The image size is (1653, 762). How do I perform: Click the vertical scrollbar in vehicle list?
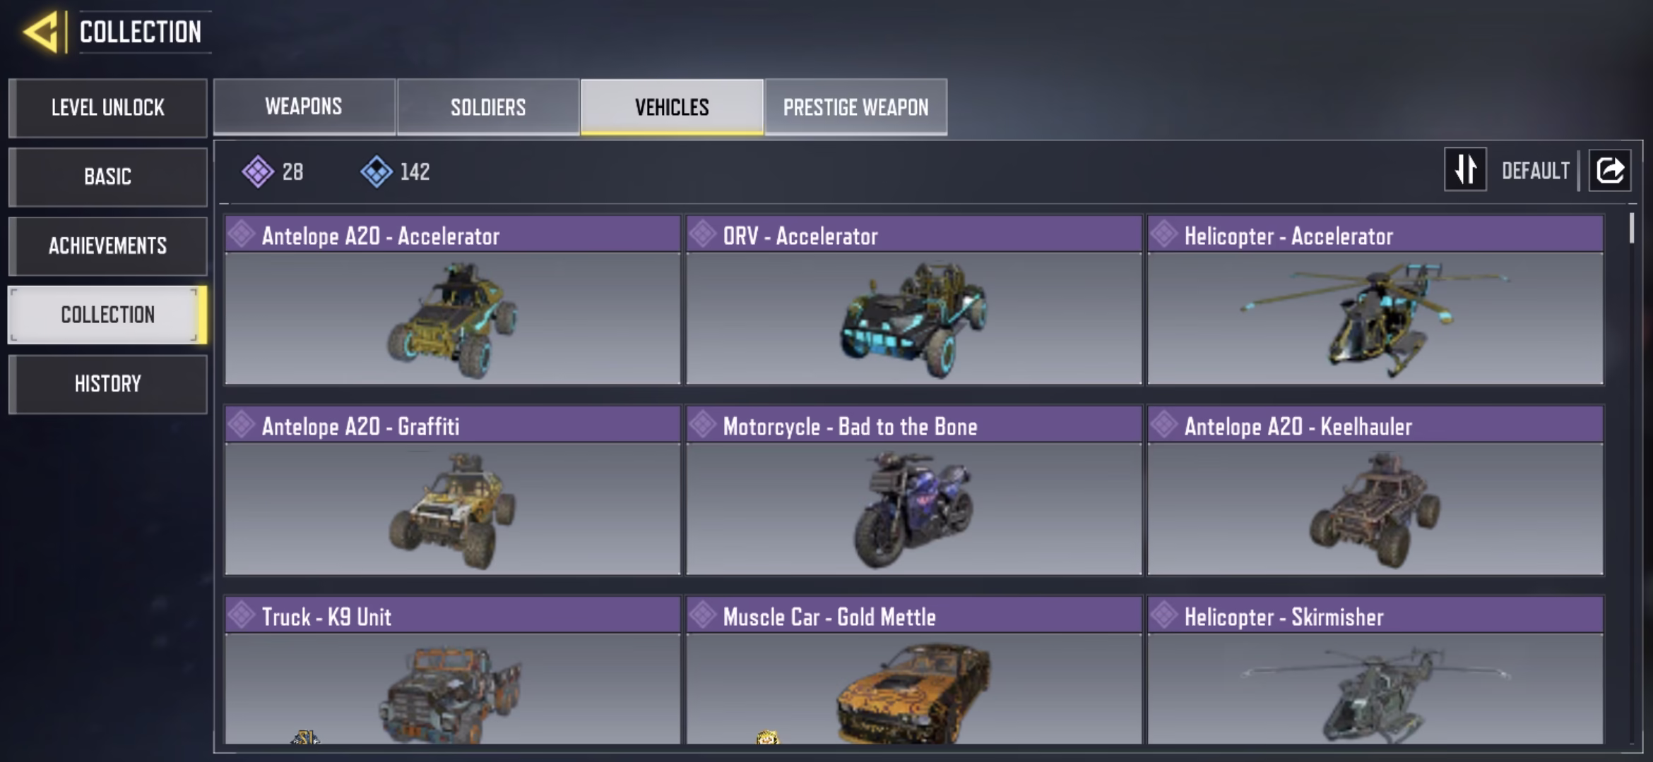[1631, 228]
